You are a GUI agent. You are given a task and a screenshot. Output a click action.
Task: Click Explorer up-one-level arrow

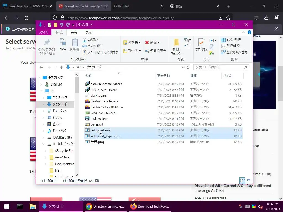[x=62, y=67]
